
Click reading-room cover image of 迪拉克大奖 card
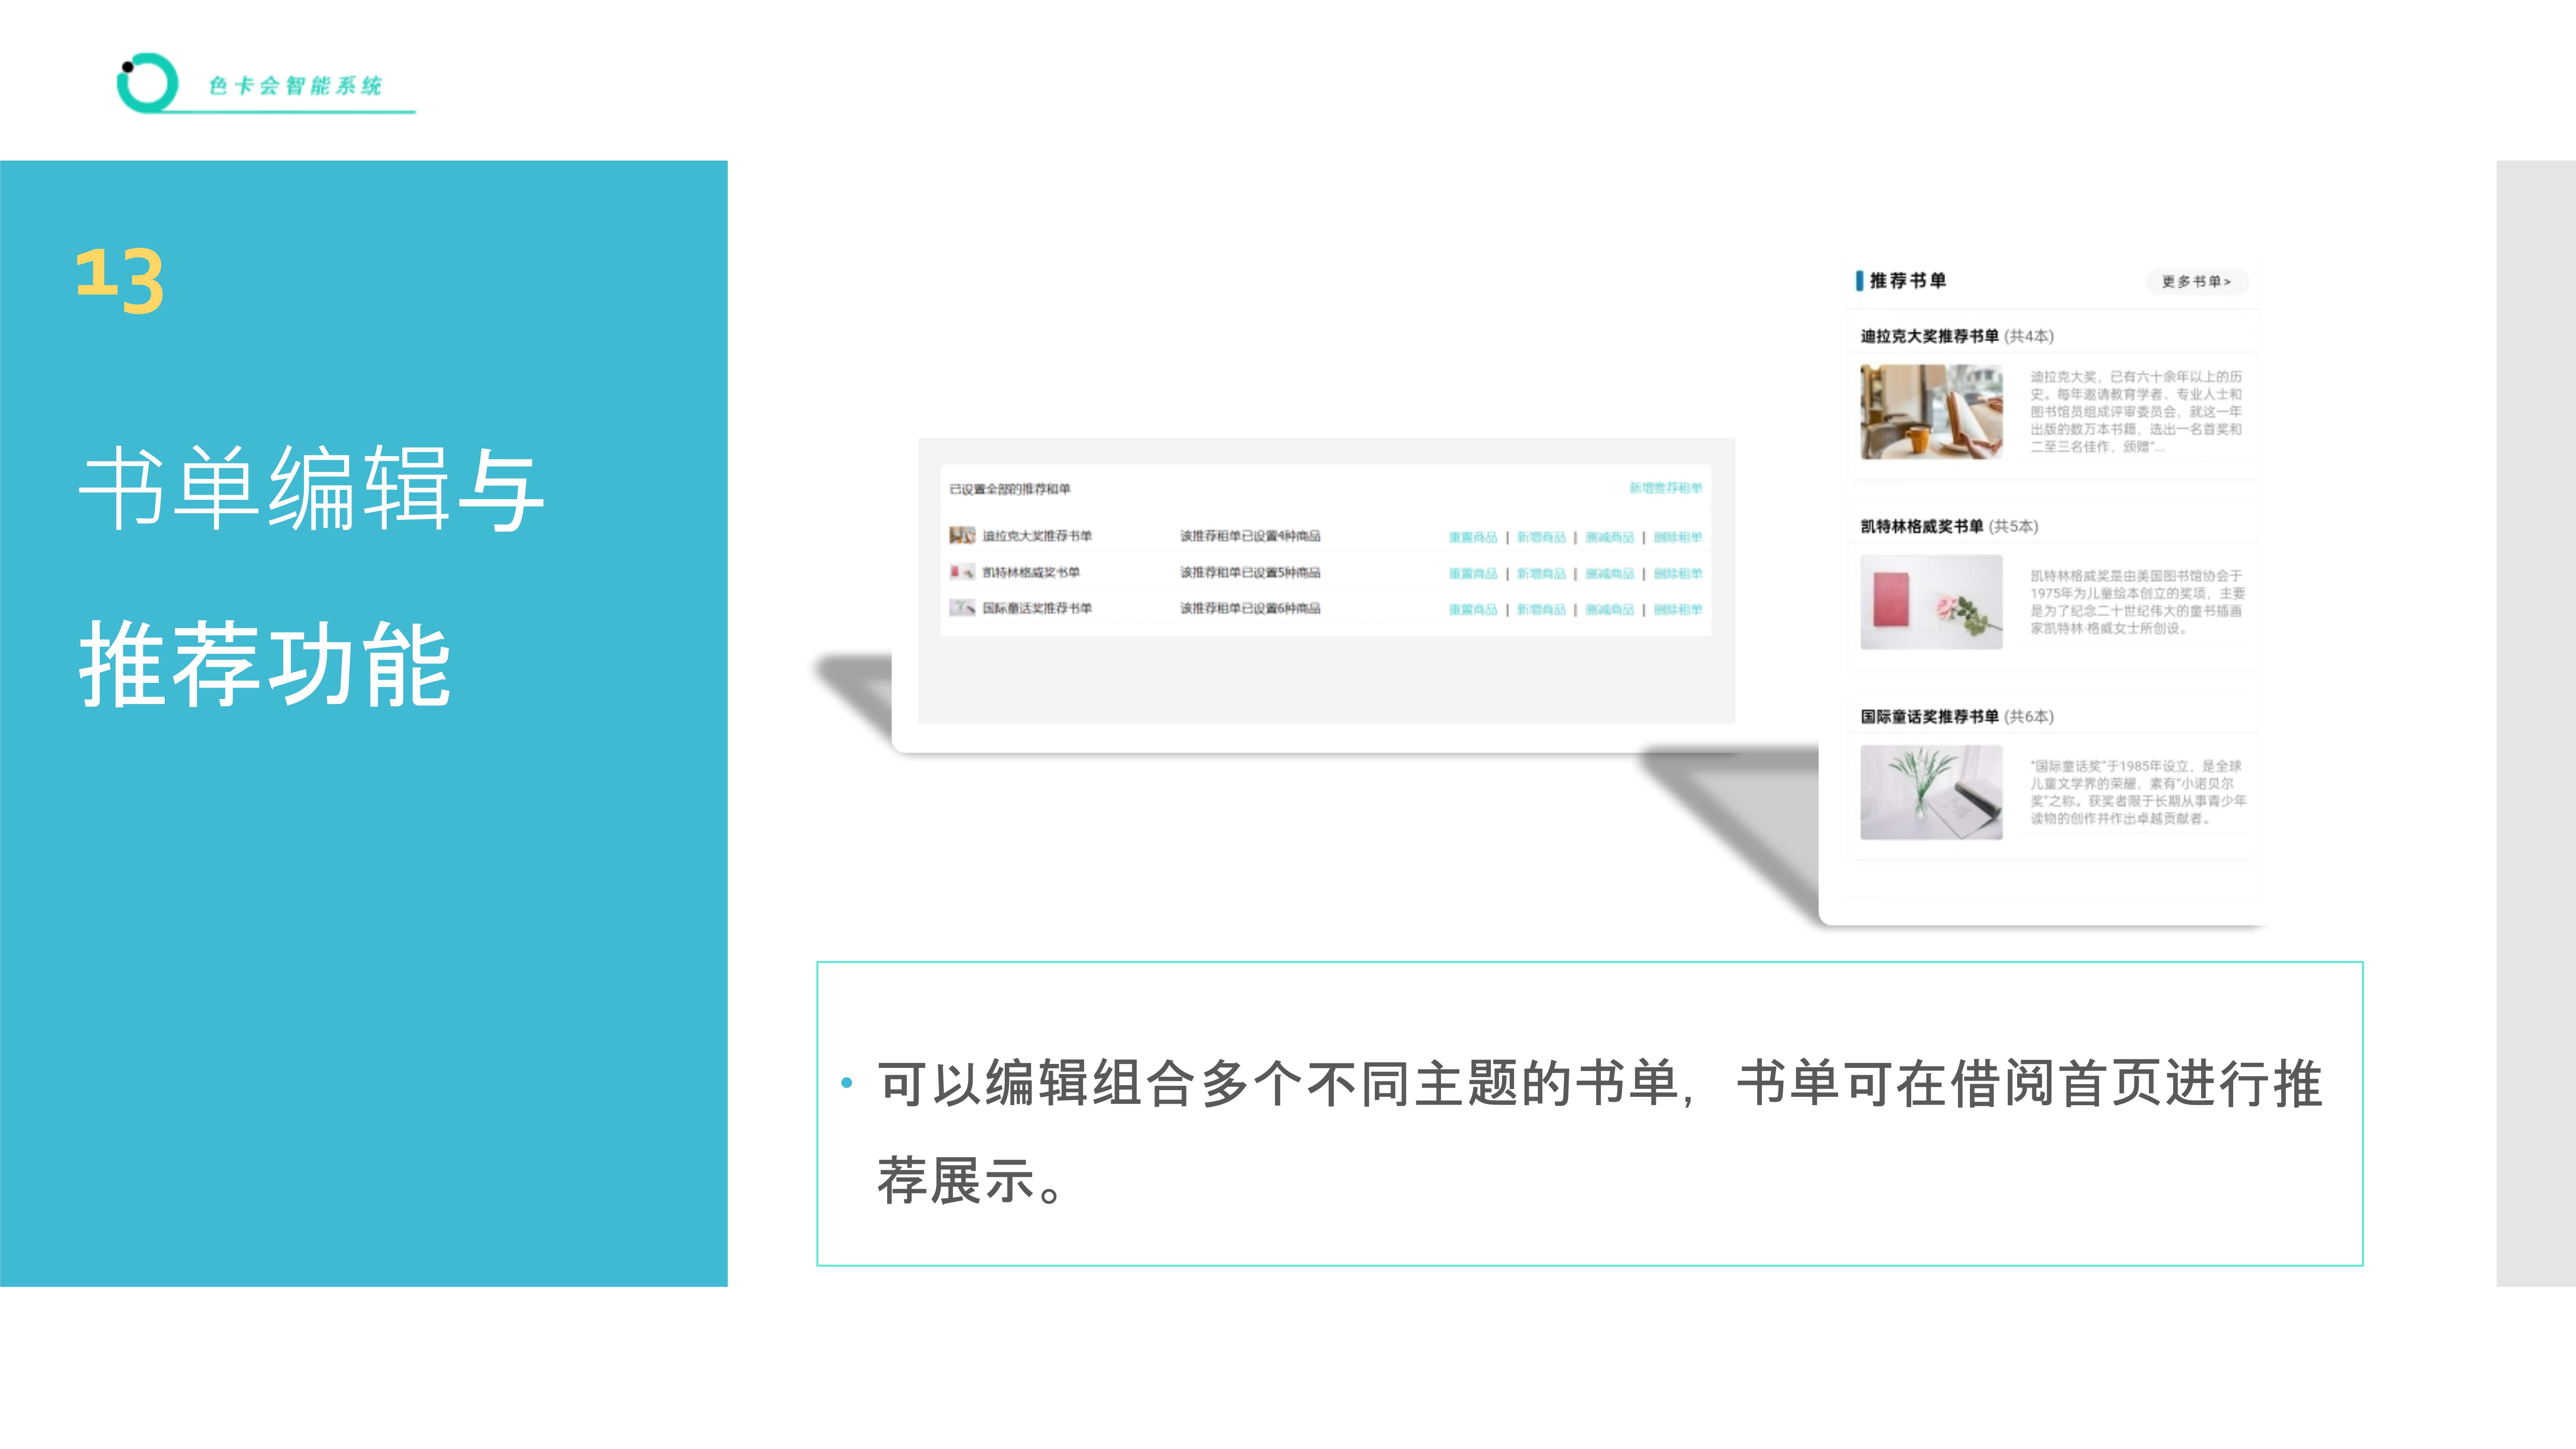coord(1931,412)
